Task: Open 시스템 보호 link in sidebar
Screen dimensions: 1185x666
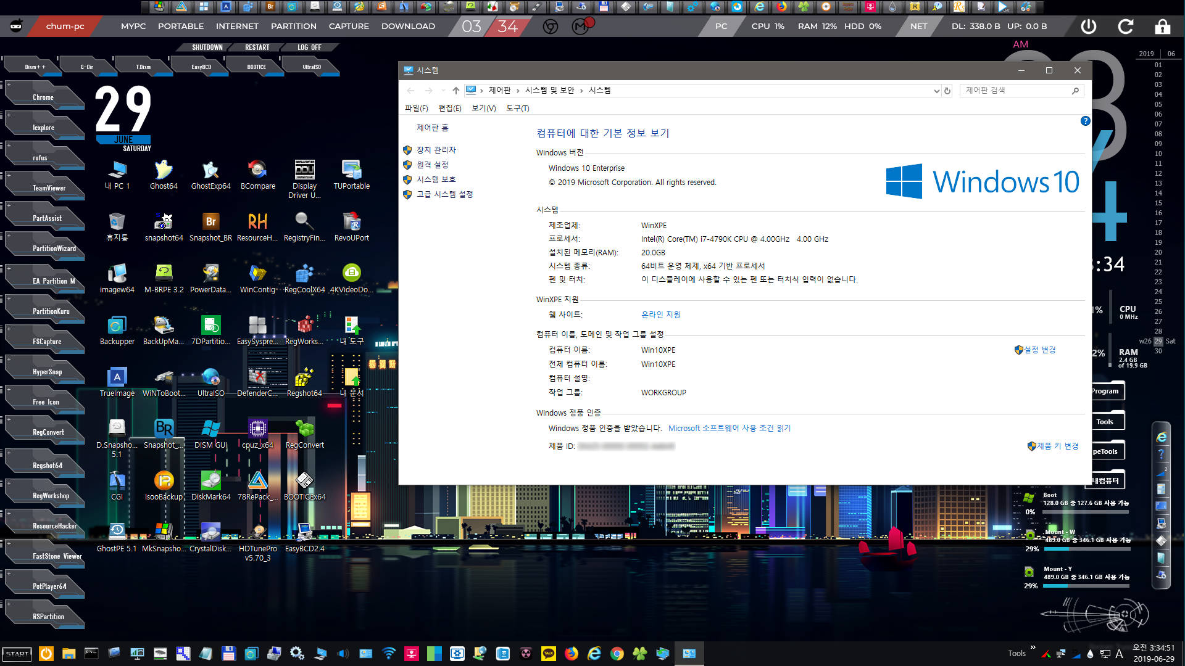Action: (436, 179)
